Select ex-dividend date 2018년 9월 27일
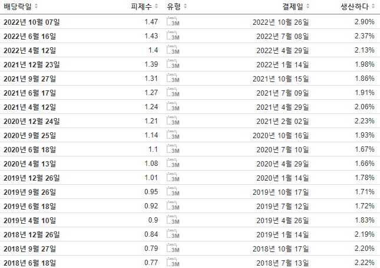Screen dimensions: 380x268 [30, 249]
